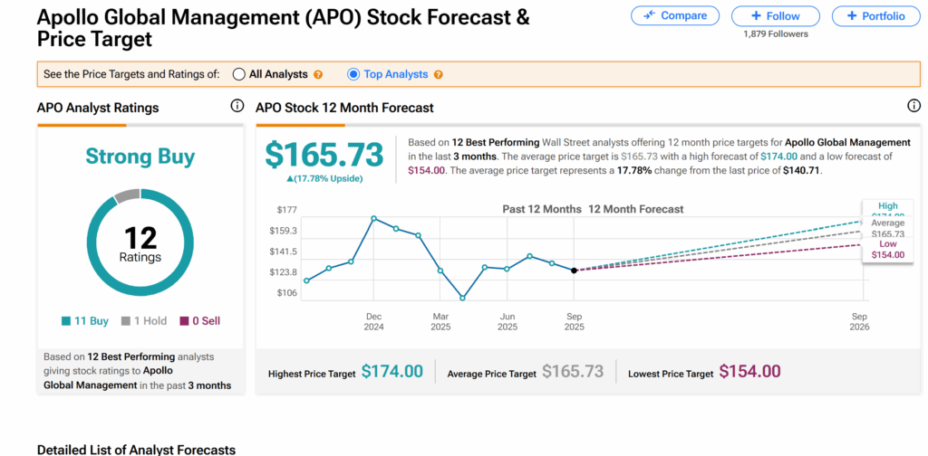Click the 12 Ratings donut chart center
The height and width of the screenshot is (456, 928).
(140, 242)
